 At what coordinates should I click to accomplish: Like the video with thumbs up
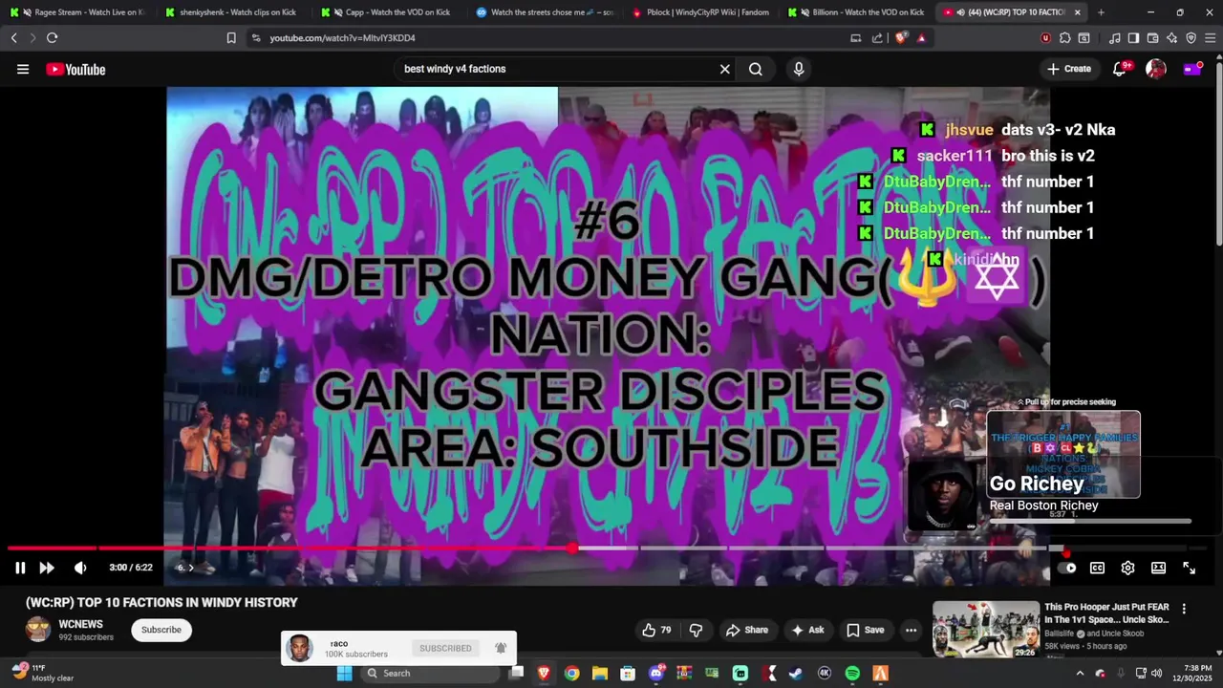[x=656, y=630]
